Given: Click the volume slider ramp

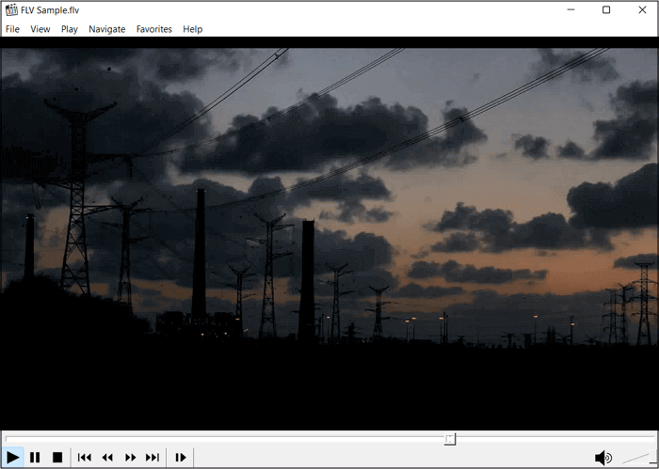Looking at the screenshot, I should (x=635, y=458).
